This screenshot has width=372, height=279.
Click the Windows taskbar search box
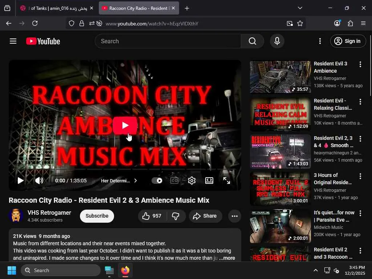(x=61, y=270)
